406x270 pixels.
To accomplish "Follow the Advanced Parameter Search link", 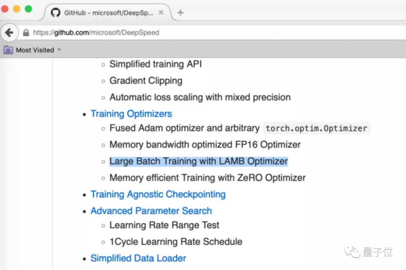I will tap(151, 211).
